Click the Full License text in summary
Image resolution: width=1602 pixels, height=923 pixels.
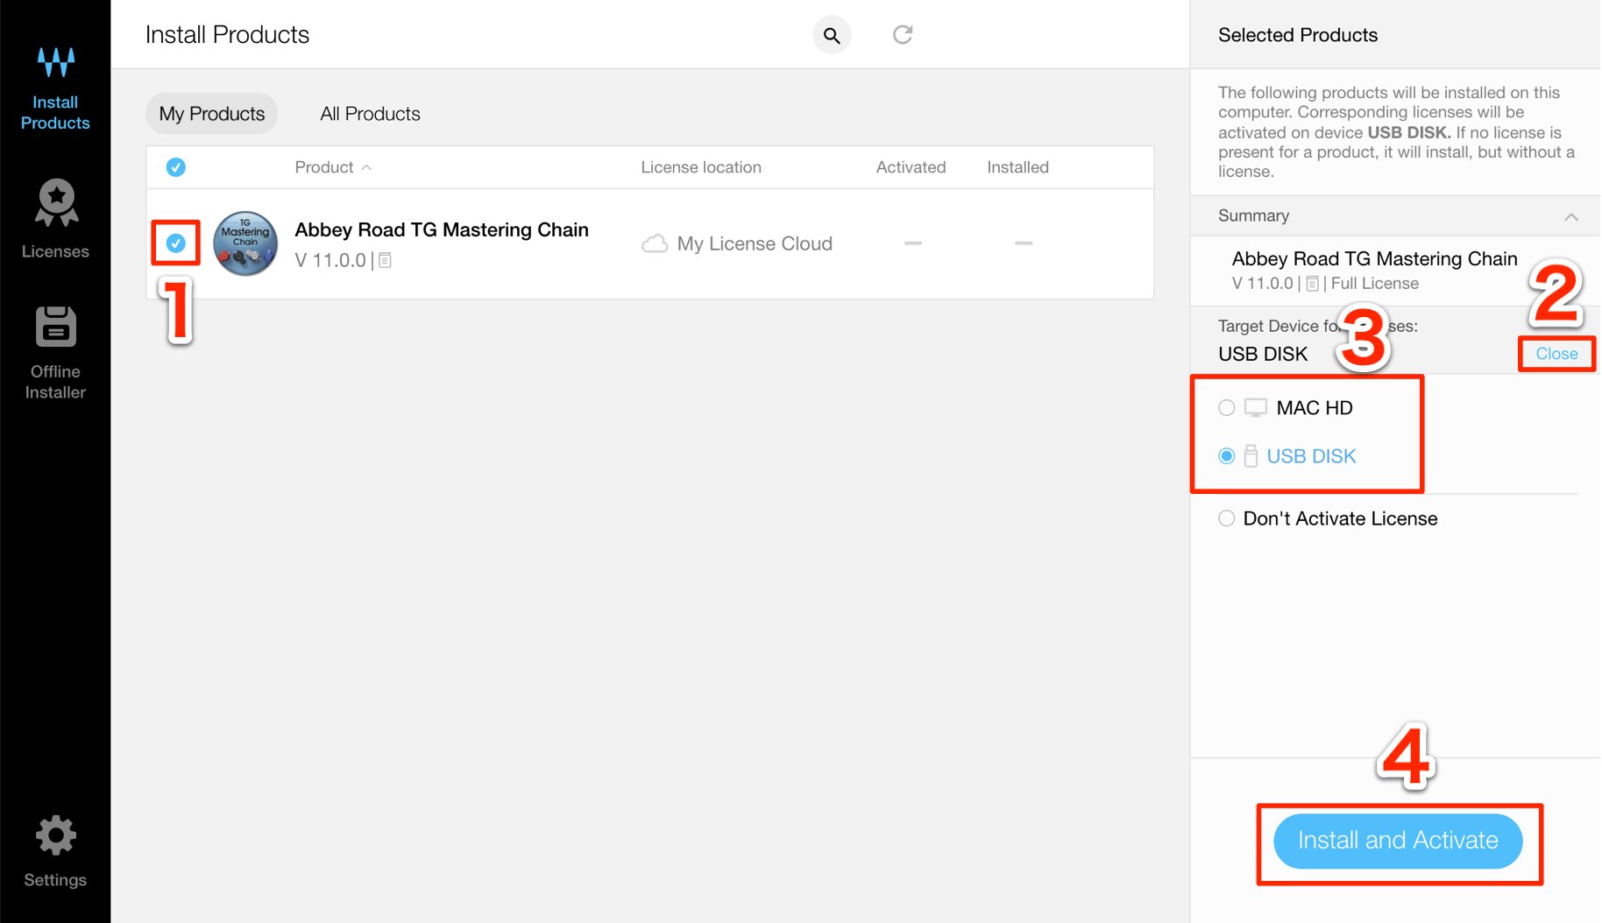pos(1374,284)
